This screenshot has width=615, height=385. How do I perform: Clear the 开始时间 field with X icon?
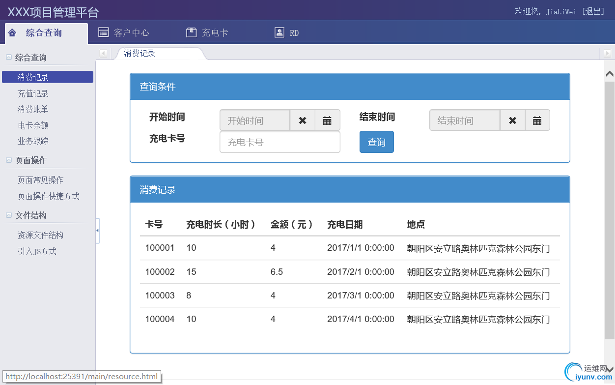[303, 120]
